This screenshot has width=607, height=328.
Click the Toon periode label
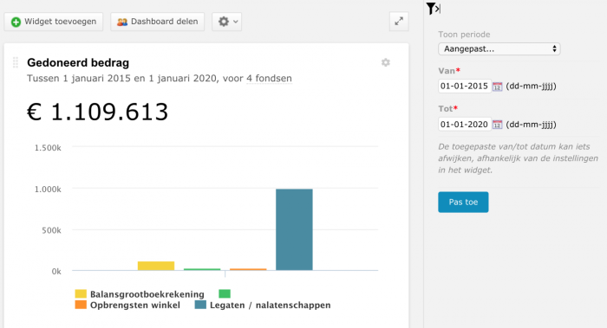click(x=464, y=35)
